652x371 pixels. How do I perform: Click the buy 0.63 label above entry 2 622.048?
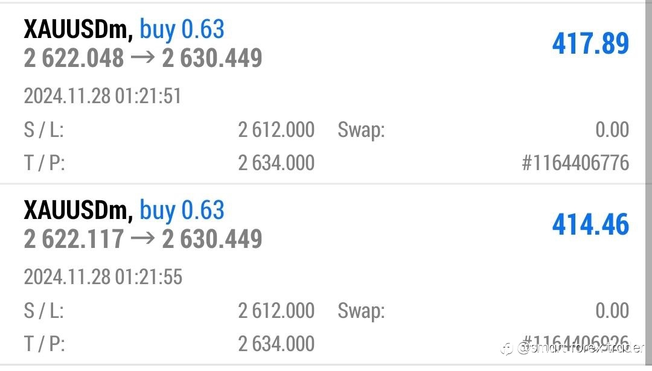182,29
